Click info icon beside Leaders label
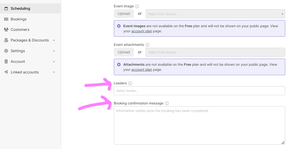This screenshot has height=149, width=299. pyautogui.click(x=130, y=83)
